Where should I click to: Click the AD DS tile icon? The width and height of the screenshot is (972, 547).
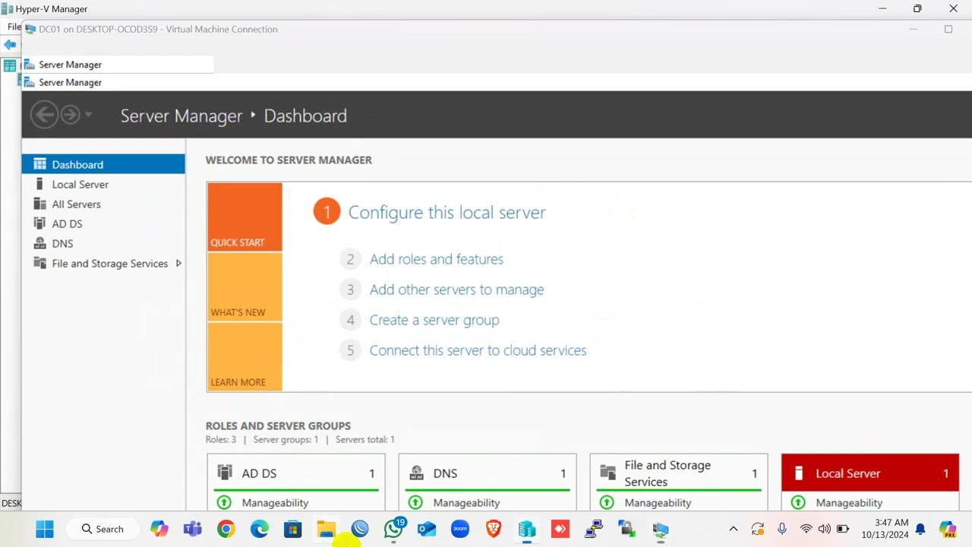click(225, 473)
